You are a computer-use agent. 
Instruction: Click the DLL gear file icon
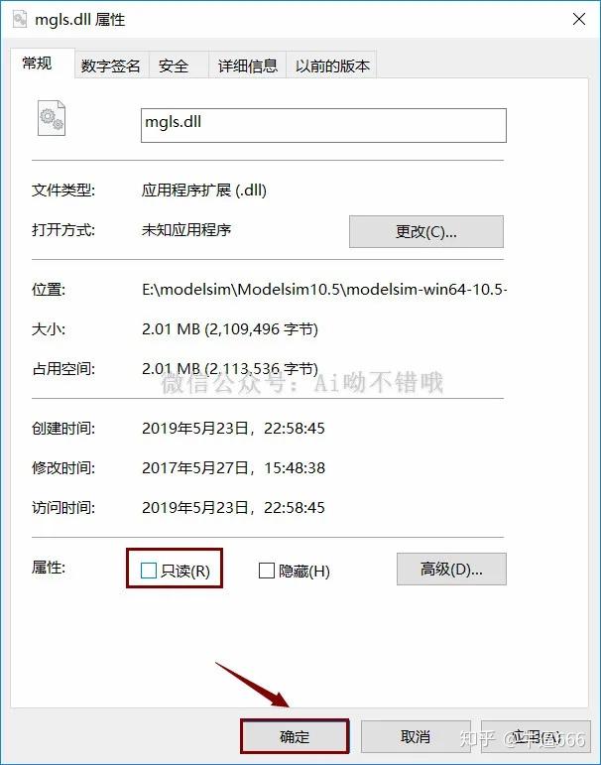point(52,118)
